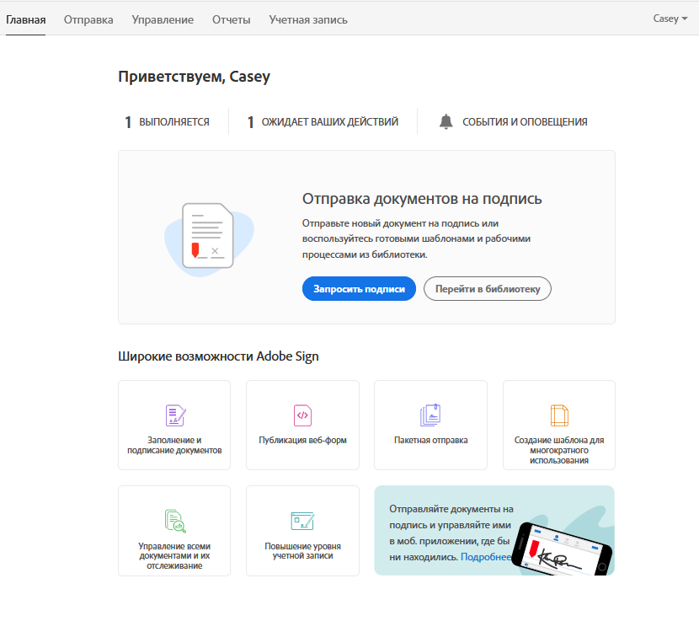Screen dimensions: 699x621
Task: View the 1 Выполняется agreements
Action: 168,122
